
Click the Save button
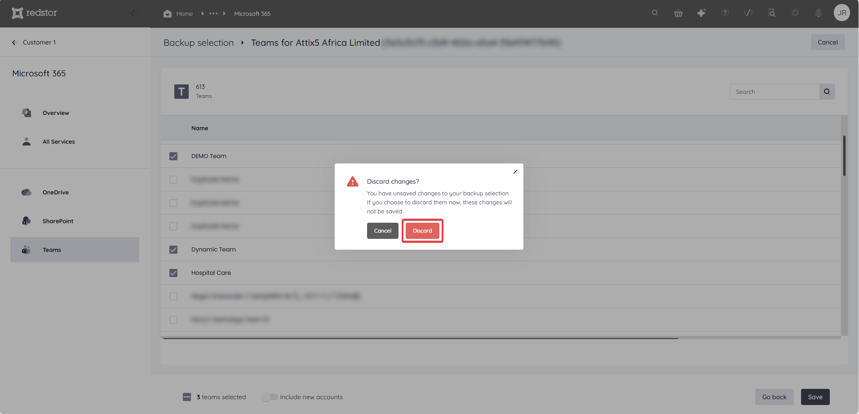point(815,397)
